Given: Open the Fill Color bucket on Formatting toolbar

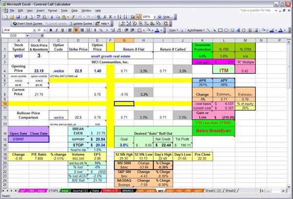Looking at the screenshot, I should pos(148,30).
